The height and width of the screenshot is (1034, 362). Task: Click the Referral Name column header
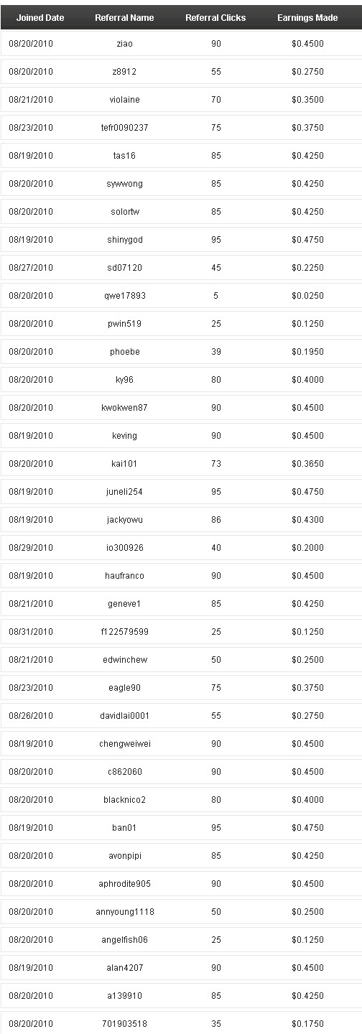(x=124, y=18)
